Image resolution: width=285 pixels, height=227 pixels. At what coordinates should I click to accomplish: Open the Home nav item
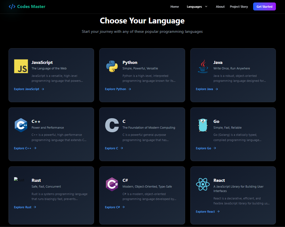[x=175, y=7]
